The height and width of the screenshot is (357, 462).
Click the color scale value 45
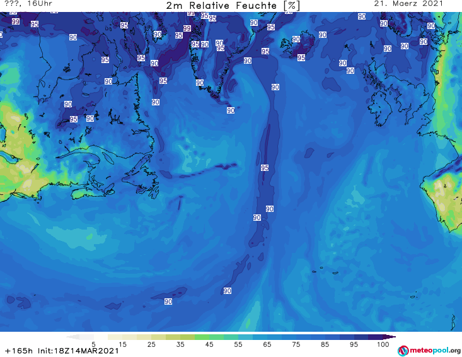coord(209,344)
